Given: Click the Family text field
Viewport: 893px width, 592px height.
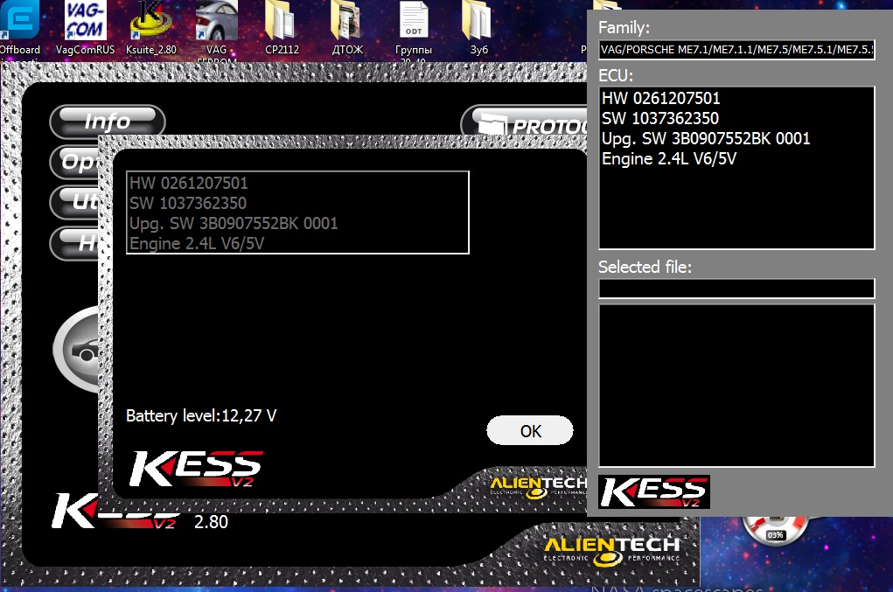Looking at the screenshot, I should click(736, 50).
